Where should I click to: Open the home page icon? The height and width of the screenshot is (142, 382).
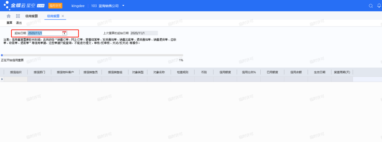8,16
